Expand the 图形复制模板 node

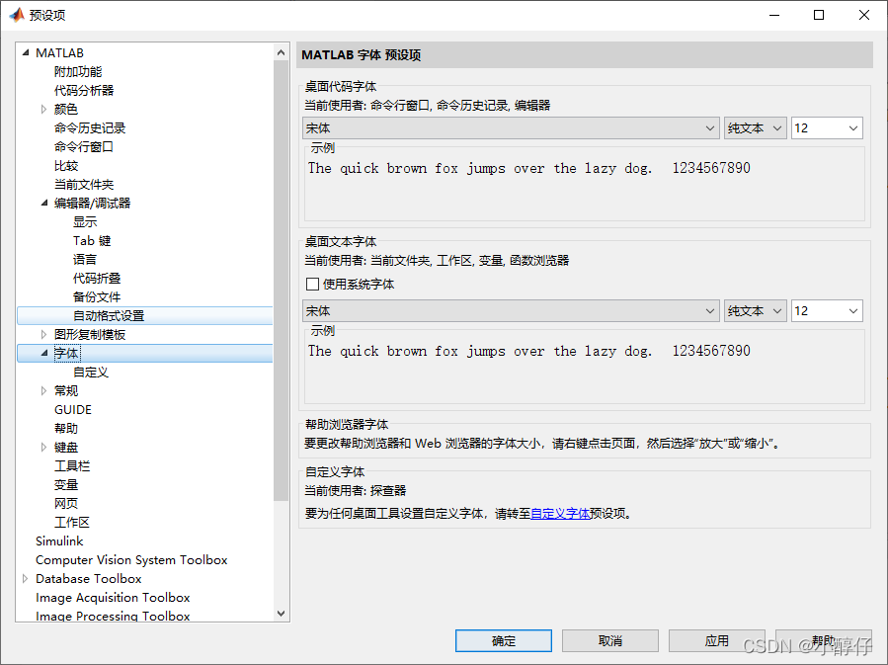(x=43, y=334)
